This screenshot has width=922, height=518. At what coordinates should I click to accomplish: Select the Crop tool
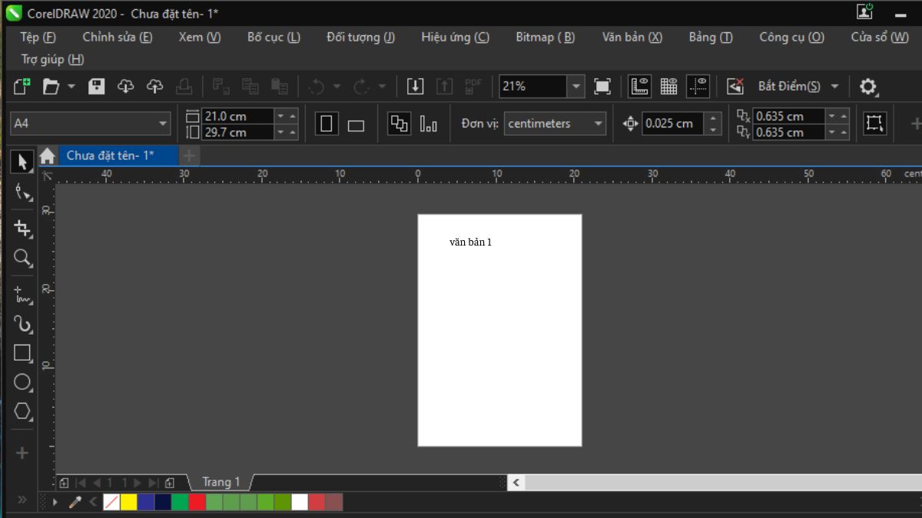click(x=23, y=228)
